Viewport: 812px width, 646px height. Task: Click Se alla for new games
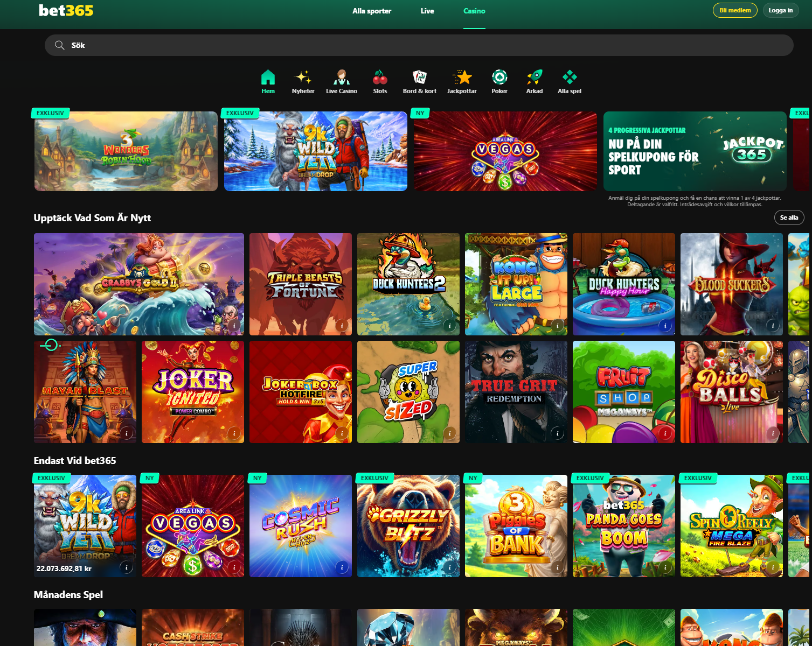(789, 217)
